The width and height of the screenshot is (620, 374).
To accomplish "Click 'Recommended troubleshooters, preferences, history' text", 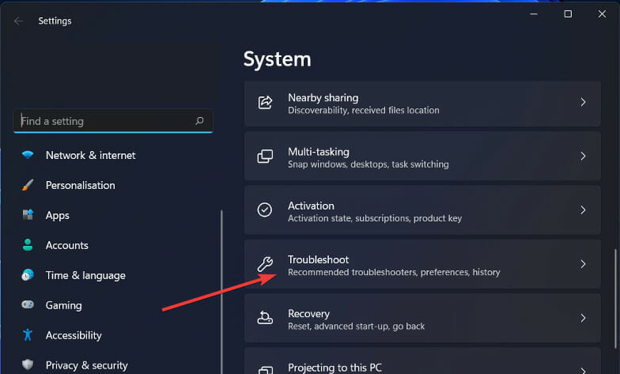I will [x=394, y=272].
